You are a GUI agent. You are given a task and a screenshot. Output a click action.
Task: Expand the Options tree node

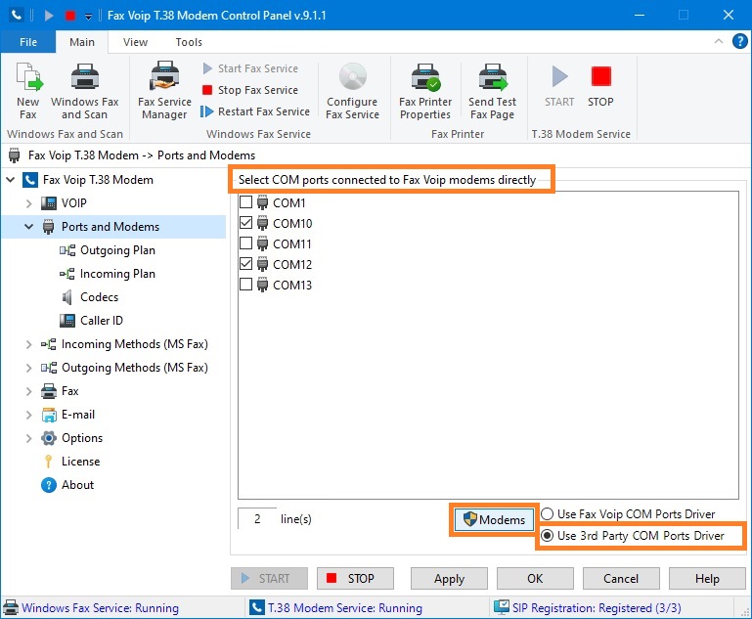tap(28, 438)
